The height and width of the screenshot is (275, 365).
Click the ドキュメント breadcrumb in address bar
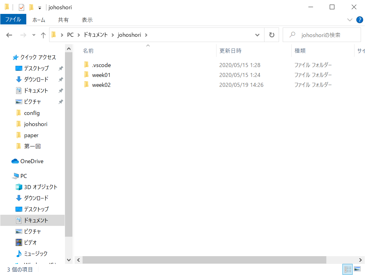coord(96,35)
